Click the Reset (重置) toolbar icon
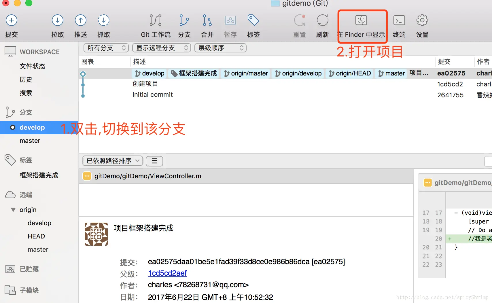 click(x=300, y=20)
